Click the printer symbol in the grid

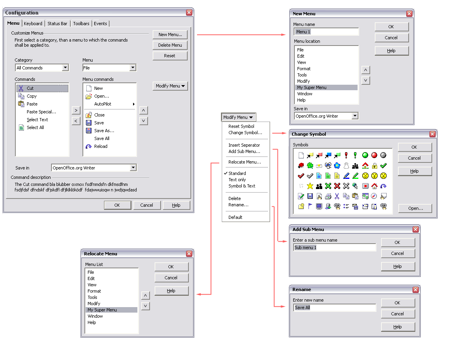tap(328, 196)
